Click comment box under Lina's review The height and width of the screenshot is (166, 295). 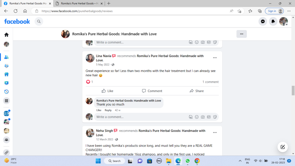[141, 117]
